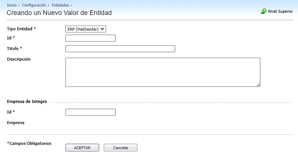Click the Descripción field label
The width and height of the screenshot is (298, 166).
(19, 59)
